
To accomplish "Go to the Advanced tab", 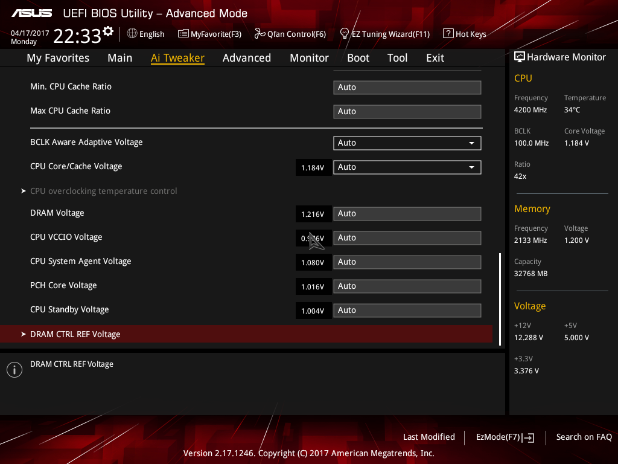I will (247, 58).
